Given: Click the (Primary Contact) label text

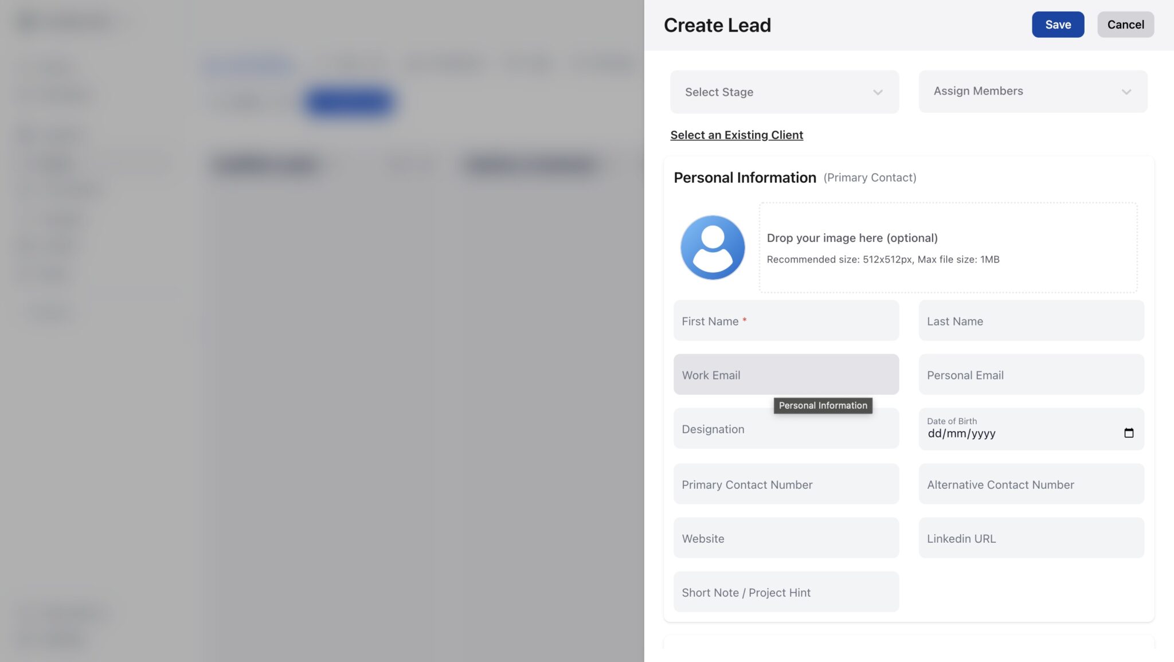Looking at the screenshot, I should coord(870,178).
